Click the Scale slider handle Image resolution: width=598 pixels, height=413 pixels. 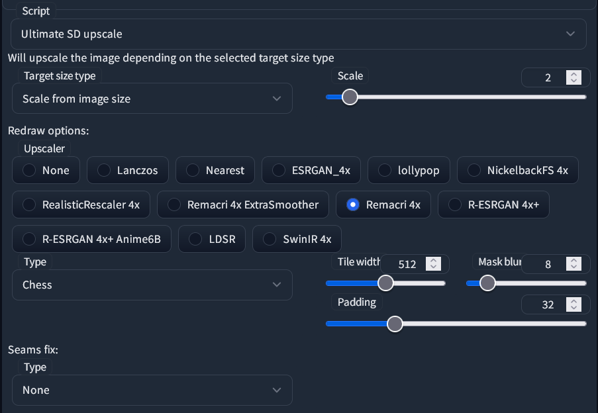350,97
